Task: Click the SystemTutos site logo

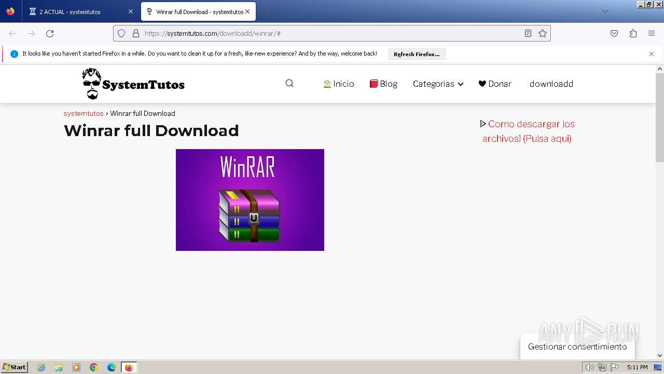Action: (133, 84)
